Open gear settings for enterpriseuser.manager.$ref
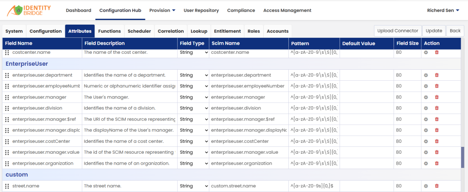468x192 pixels. pos(426,119)
